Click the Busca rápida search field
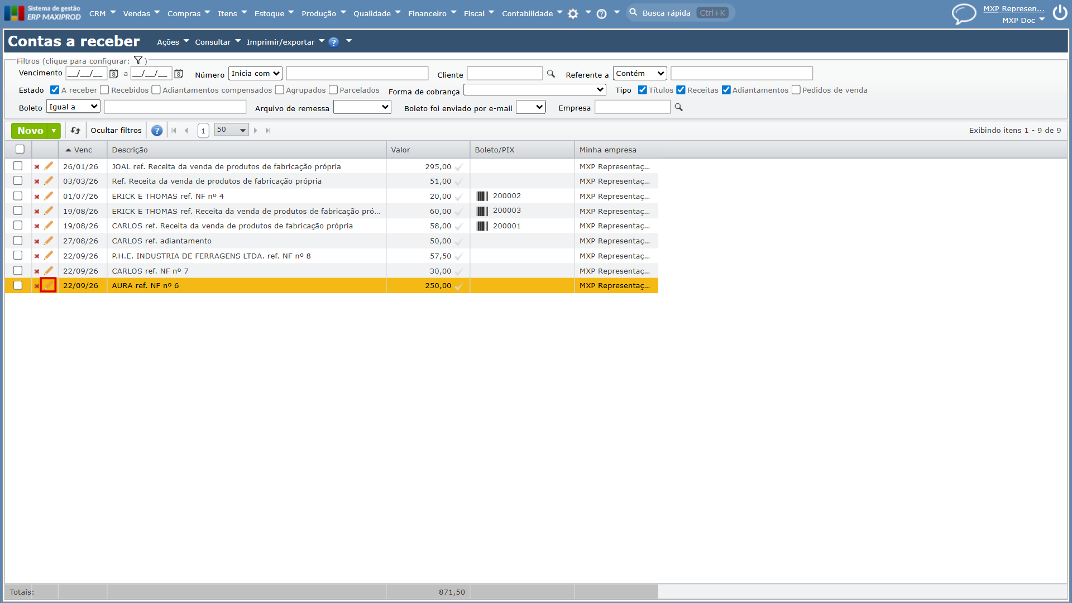1072x603 pixels. (680, 13)
